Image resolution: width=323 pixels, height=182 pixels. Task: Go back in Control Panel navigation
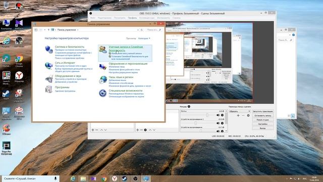point(36,30)
